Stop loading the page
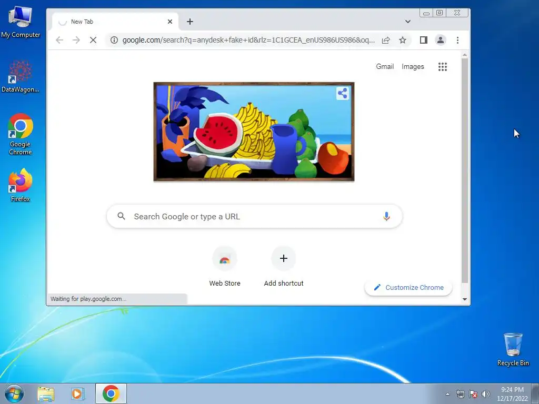Viewport: 539px width, 404px height. [93, 40]
